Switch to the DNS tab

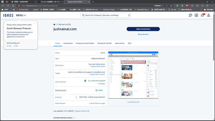[130, 43]
